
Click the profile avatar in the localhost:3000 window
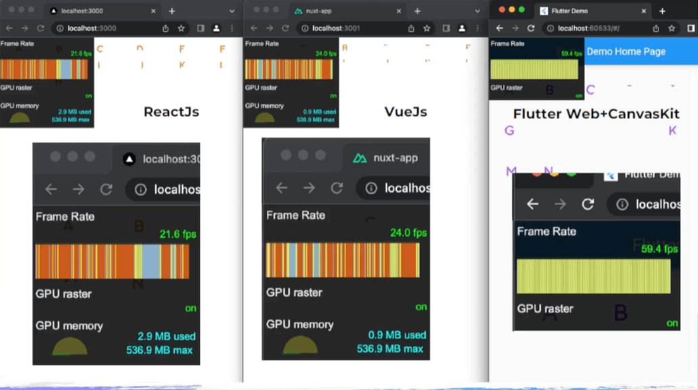click(x=216, y=28)
